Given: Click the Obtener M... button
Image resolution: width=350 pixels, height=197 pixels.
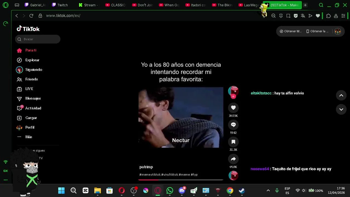Looking at the screenshot, I should 290,31.
